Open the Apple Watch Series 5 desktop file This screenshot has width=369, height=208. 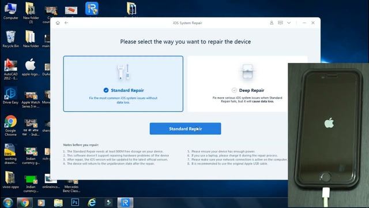pos(31,99)
